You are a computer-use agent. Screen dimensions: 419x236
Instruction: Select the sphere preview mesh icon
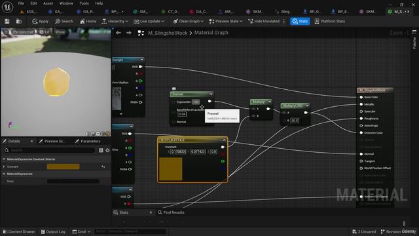(94, 133)
